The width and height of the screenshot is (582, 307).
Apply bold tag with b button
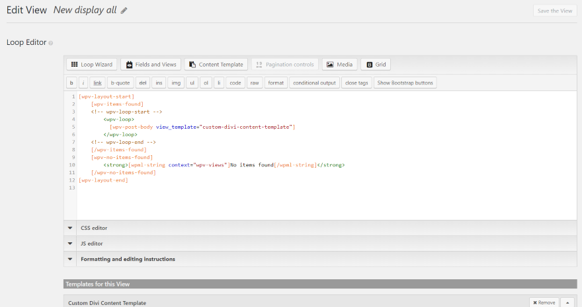tap(71, 83)
